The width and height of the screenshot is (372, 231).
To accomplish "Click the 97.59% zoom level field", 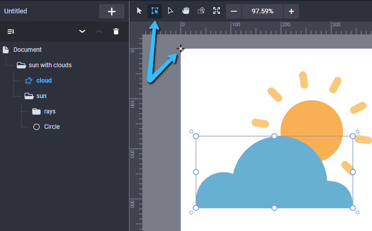I will 263,11.
